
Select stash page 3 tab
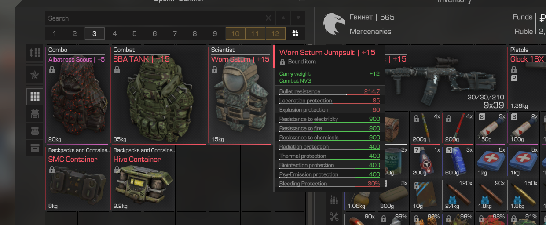coord(95,33)
